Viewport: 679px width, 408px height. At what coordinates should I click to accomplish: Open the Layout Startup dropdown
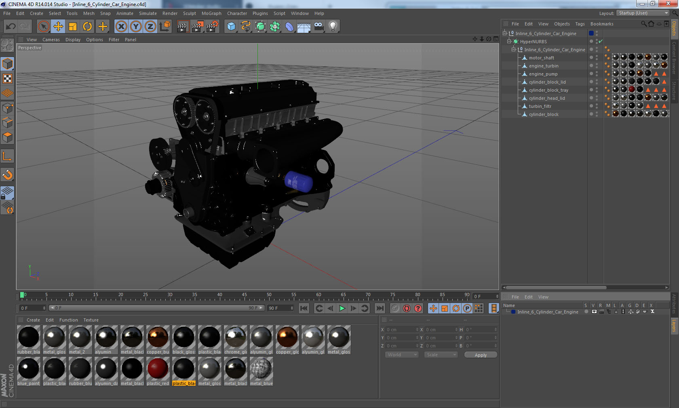coord(643,13)
